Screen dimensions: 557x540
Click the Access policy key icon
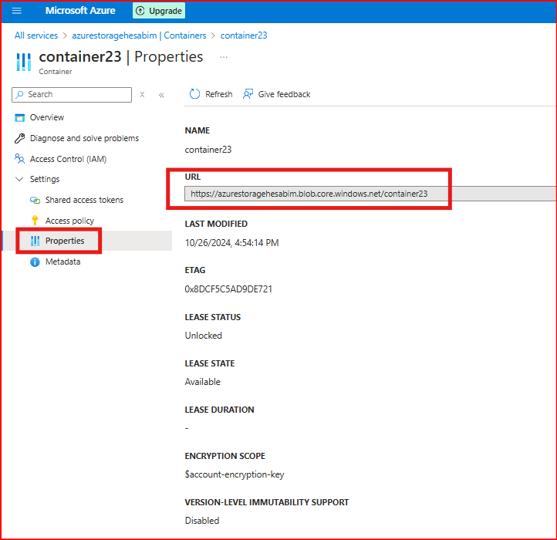[35, 221]
